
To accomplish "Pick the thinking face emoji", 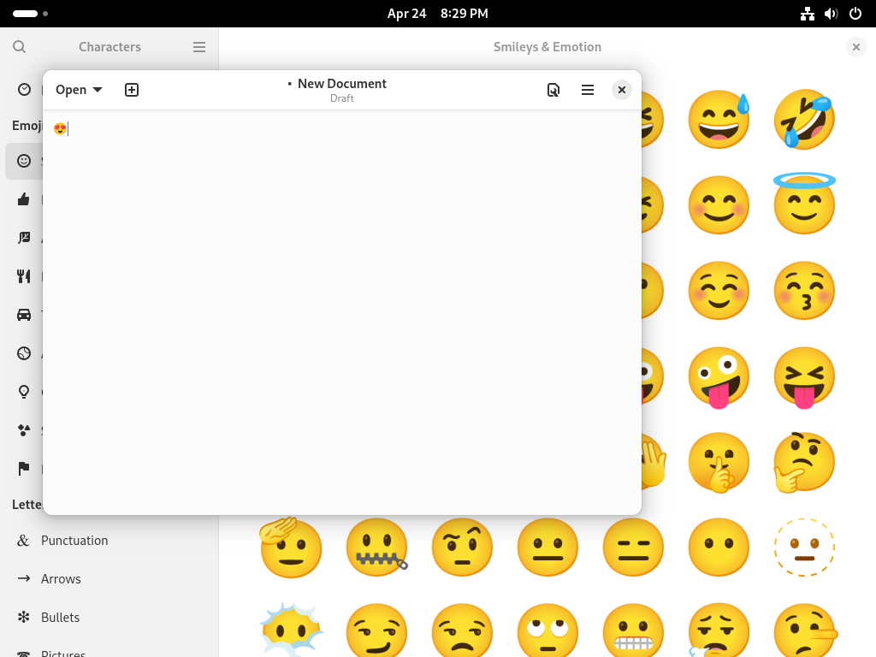I will [804, 462].
